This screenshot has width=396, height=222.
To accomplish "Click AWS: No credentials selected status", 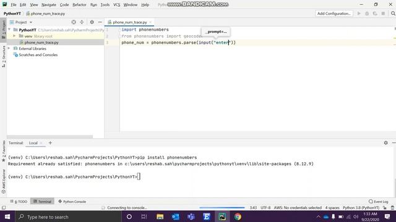I will (x=298, y=208).
